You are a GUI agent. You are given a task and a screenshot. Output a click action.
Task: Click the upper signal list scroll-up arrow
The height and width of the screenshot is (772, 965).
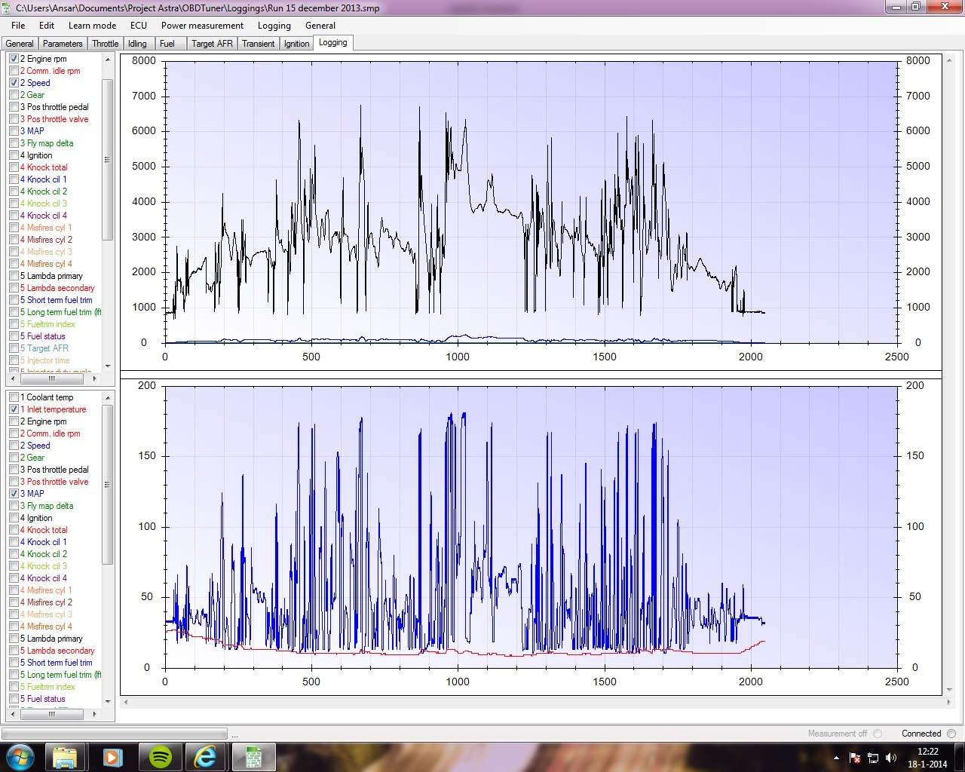[107, 59]
